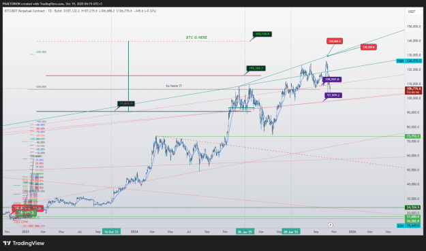This screenshot has height=251, width=426.
Task: Click the red dashed descending trendline from March 2024 high
Action: click(x=280, y=152)
